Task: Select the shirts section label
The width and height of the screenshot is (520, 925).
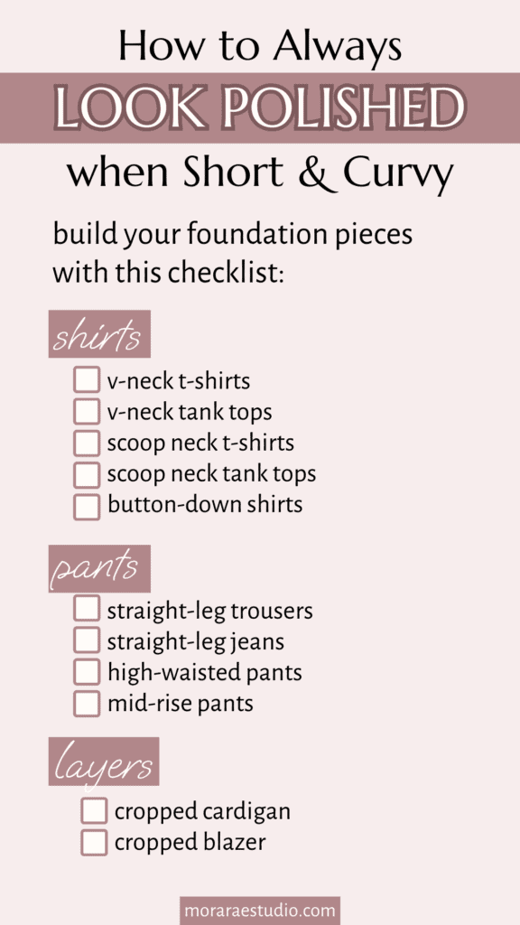Action: click(x=99, y=334)
